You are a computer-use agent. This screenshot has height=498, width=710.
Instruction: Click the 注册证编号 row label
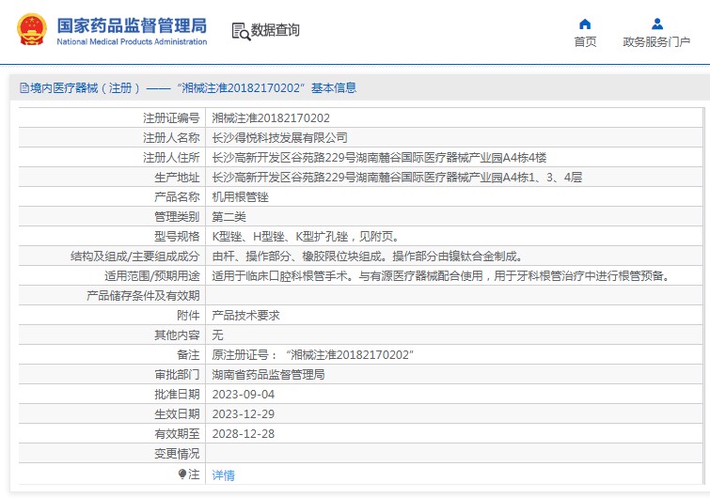tap(171, 118)
